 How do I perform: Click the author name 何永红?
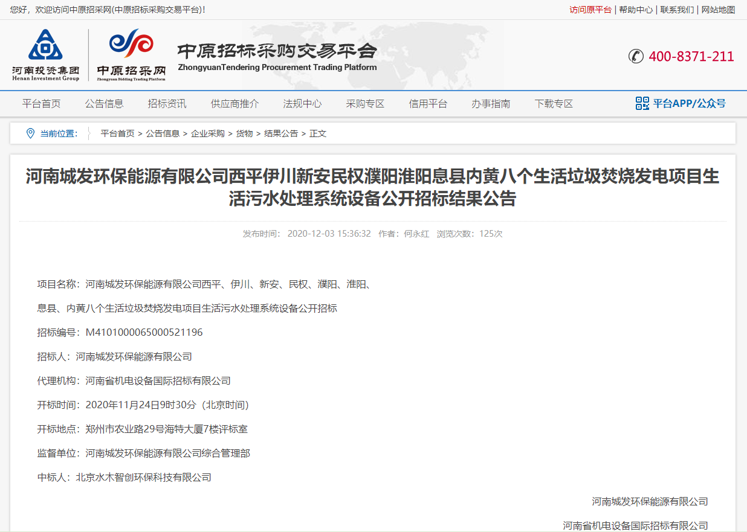click(416, 234)
